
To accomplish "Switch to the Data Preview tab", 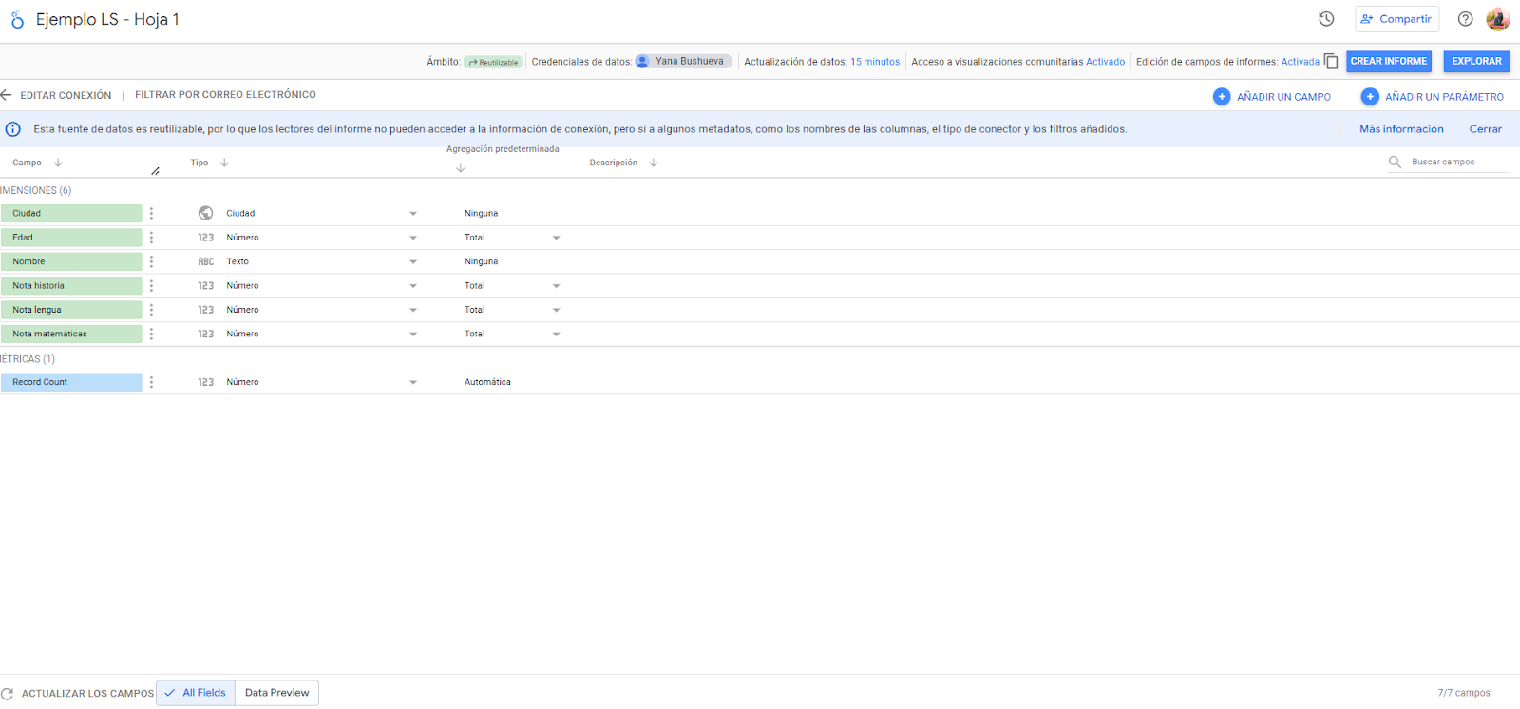I will 276,693.
